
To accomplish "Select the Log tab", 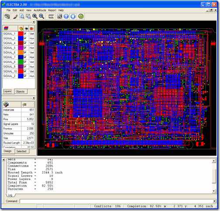I will click(x=10, y=195).
